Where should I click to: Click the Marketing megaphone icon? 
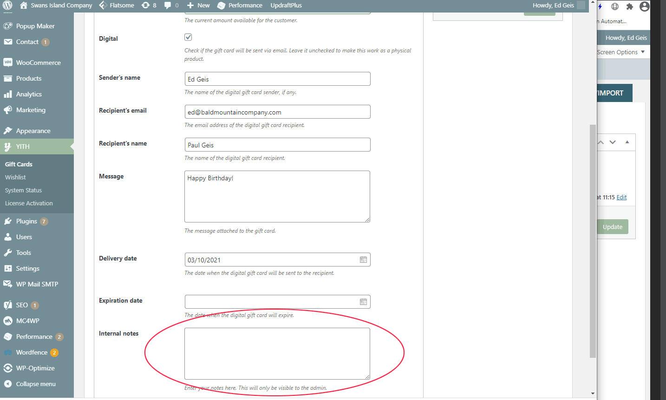tap(8, 110)
